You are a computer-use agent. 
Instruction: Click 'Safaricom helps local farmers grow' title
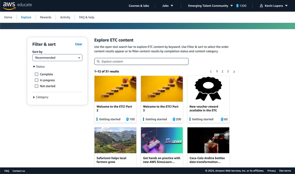coord(111,160)
